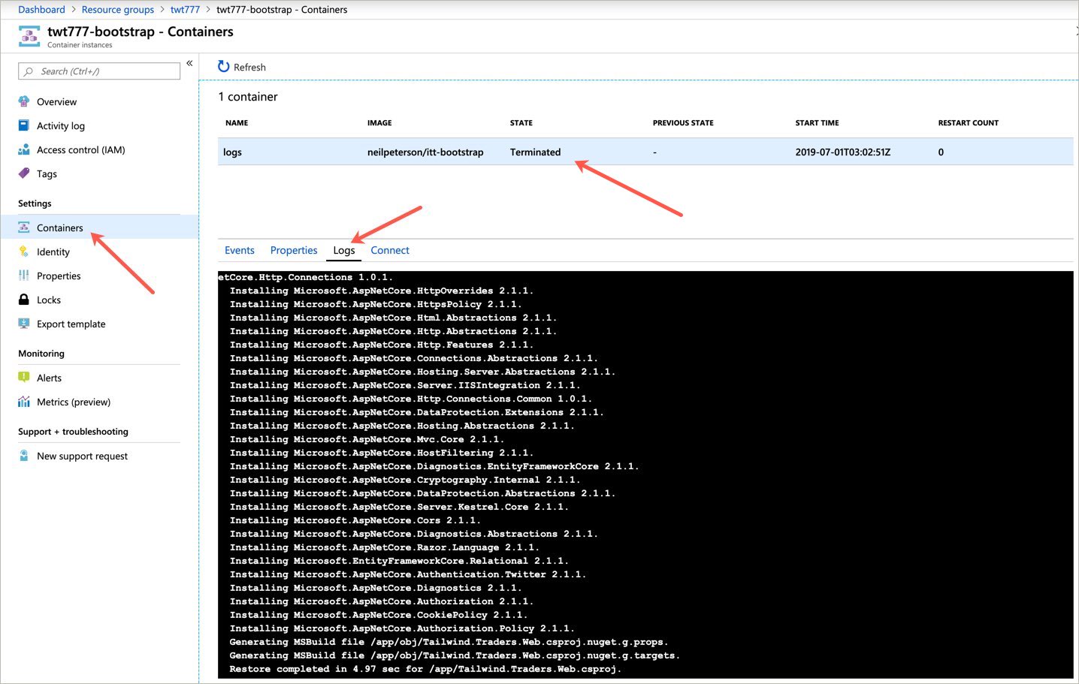The width and height of the screenshot is (1079, 684).
Task: Switch to the Connect tab
Action: 390,250
